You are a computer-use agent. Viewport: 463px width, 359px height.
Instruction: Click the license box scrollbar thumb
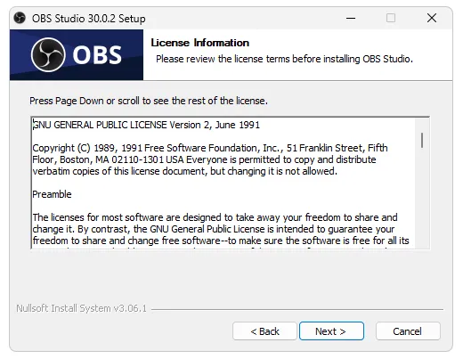(x=422, y=140)
